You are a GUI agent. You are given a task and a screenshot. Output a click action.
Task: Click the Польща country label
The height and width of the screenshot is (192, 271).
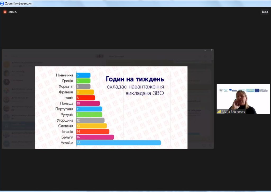pos(66,103)
